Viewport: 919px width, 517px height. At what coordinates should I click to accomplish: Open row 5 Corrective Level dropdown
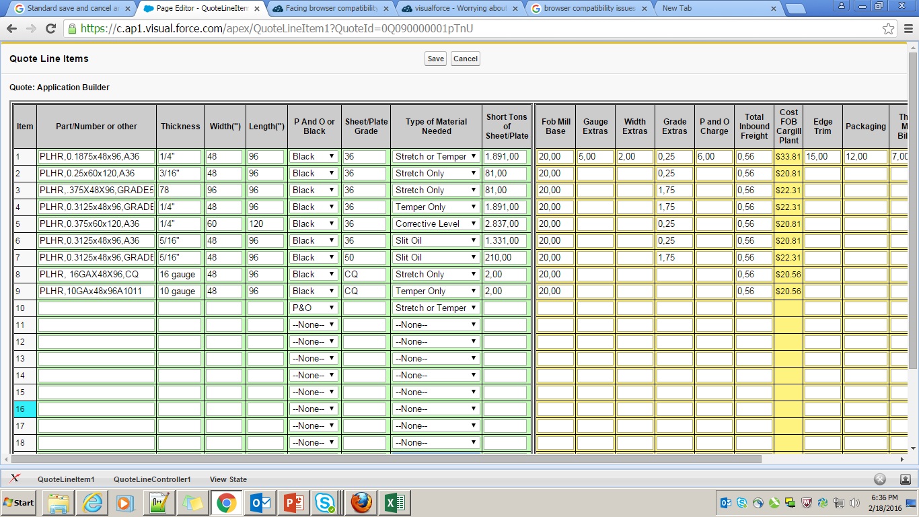pos(436,223)
